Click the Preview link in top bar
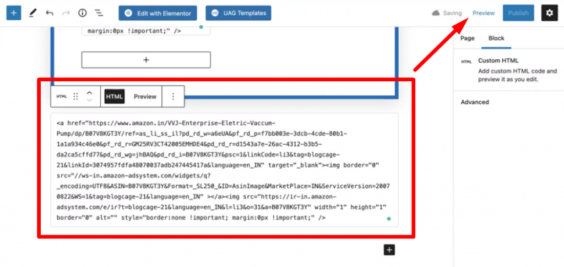This screenshot has width=564, height=267. click(x=484, y=13)
